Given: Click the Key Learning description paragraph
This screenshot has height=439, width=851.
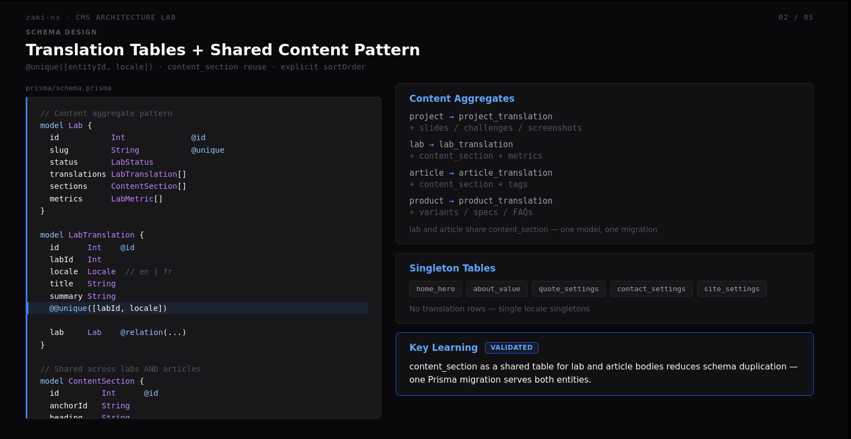Looking at the screenshot, I should 604,373.
